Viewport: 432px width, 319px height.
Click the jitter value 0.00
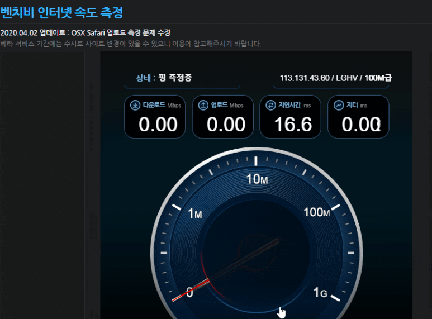[361, 125]
